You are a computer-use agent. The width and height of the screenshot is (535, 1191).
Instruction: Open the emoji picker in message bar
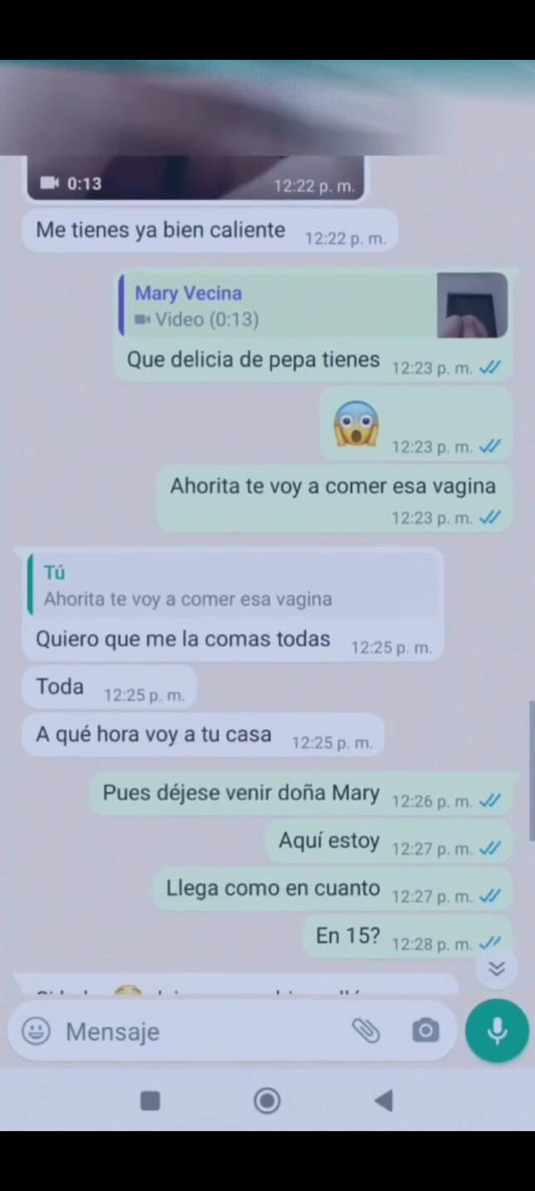(36, 1031)
